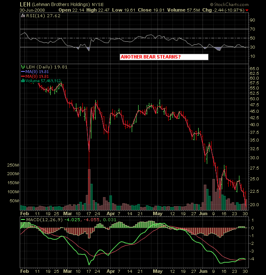
Task: Click the 100M volume axis label
Action: pyautogui.click(x=13, y=192)
